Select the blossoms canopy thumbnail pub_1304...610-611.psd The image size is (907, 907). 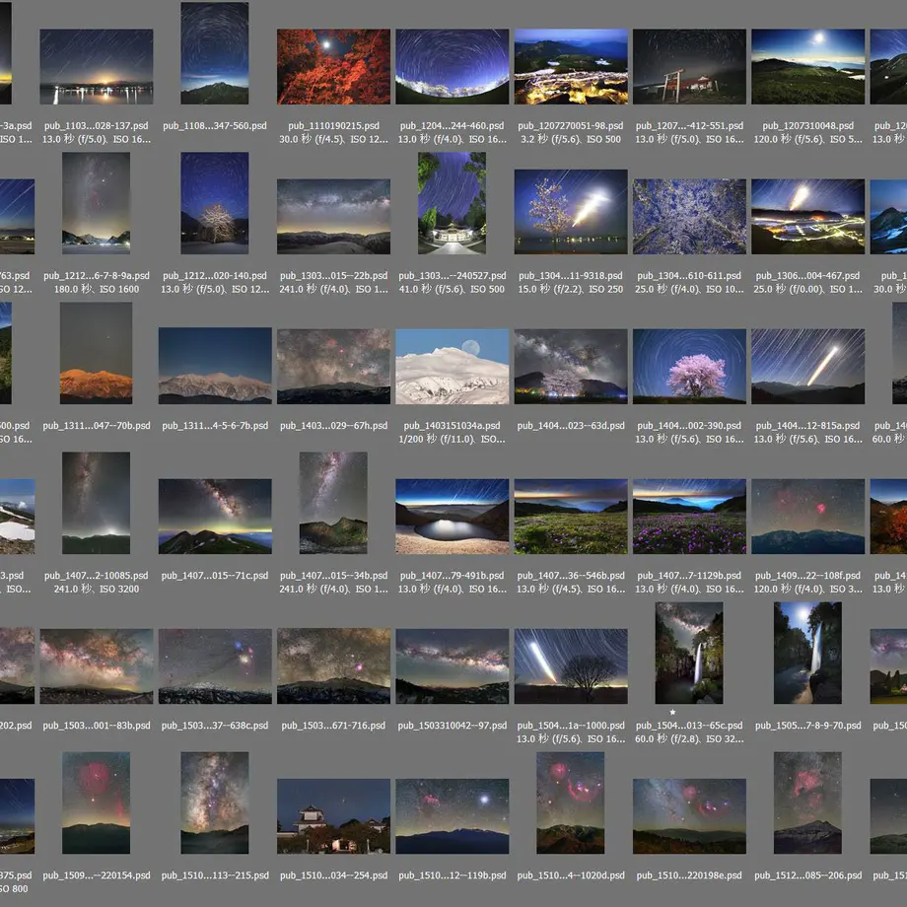tap(689, 216)
